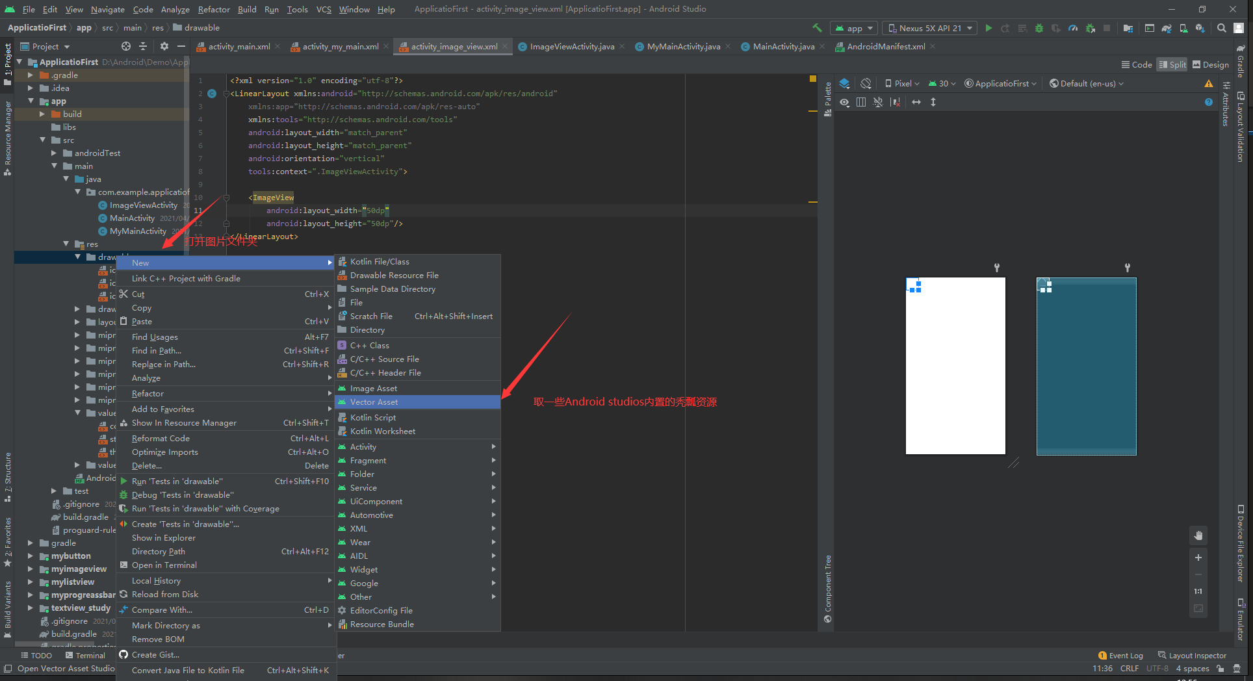Expand the build folder in tree
Viewport: 1253px width, 681px height.
point(42,114)
